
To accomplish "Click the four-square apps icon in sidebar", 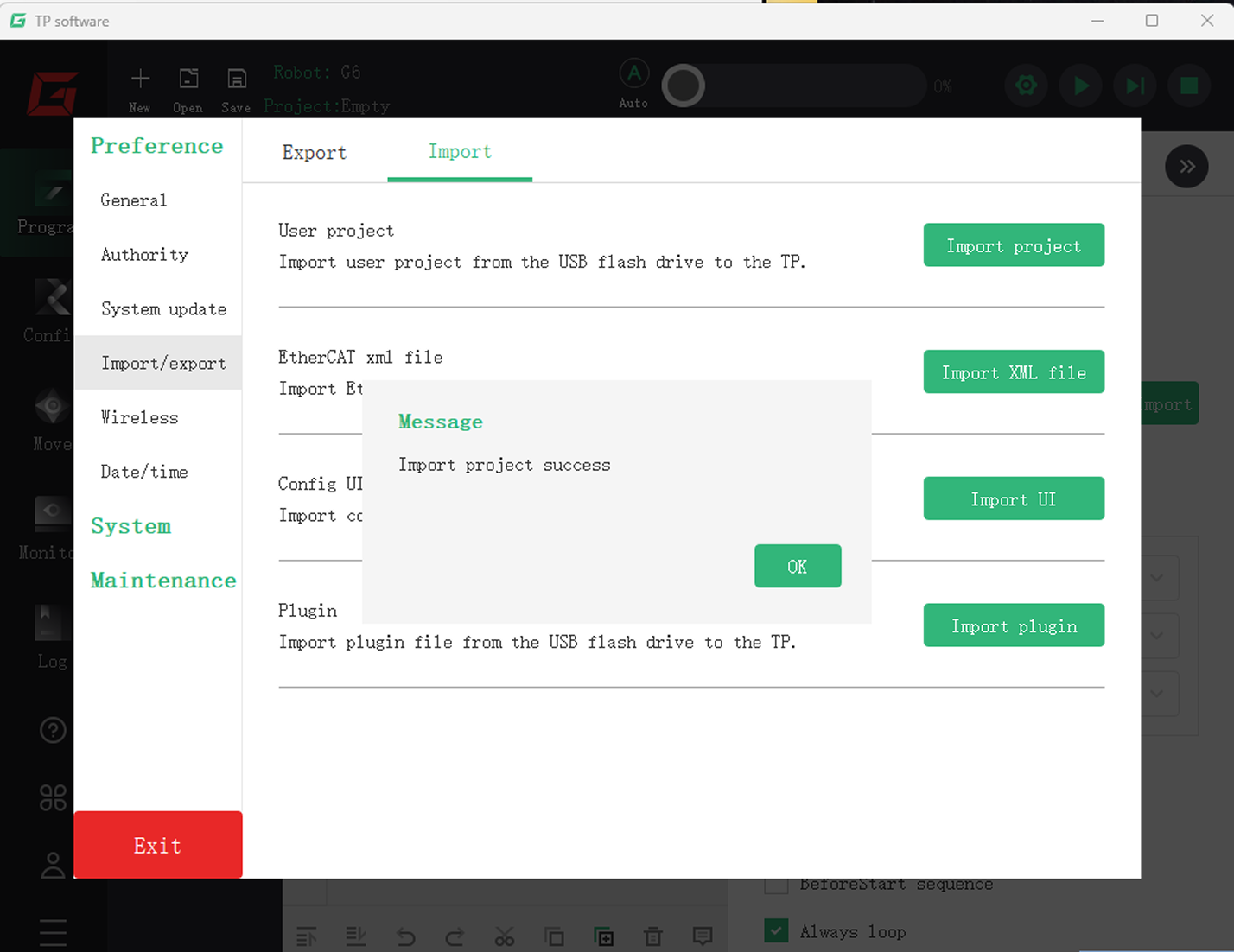I will coord(53,797).
